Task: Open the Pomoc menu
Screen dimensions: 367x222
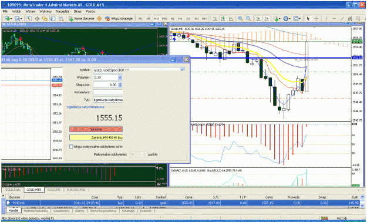Action: [x=90, y=11]
